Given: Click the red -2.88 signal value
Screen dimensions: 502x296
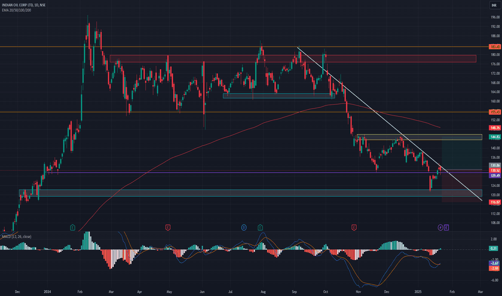Looking at the screenshot, I should [494, 268].
